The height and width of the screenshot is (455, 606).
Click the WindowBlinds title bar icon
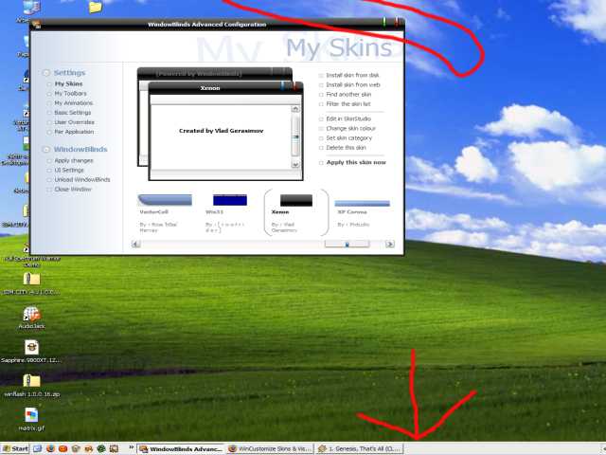[x=37, y=25]
